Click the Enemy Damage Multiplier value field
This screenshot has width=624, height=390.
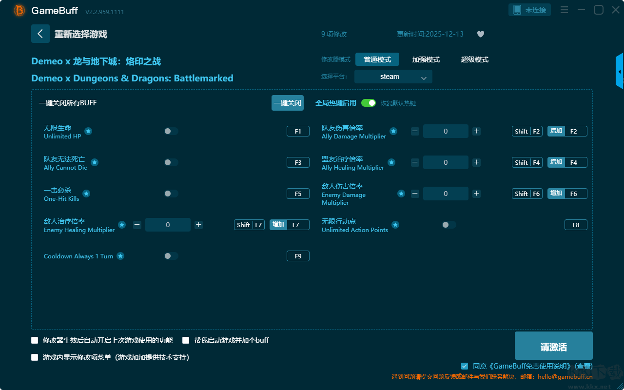click(446, 194)
